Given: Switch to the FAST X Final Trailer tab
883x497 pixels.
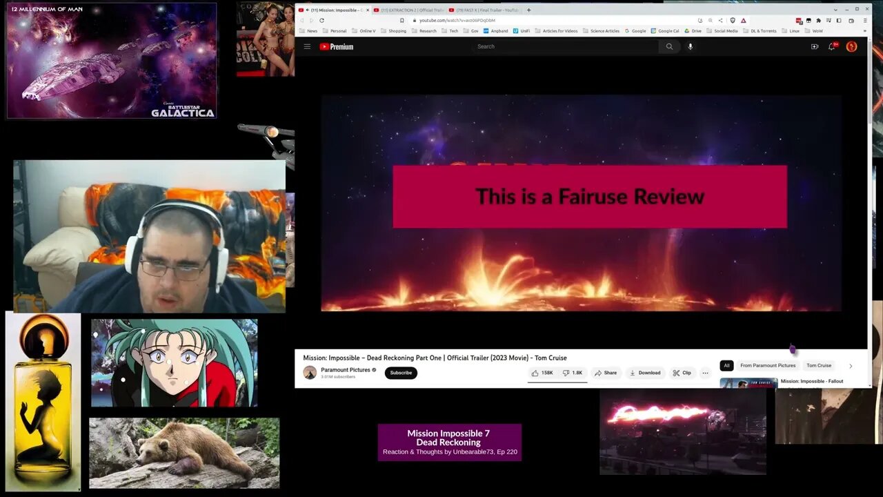Looking at the screenshot, I should coord(484,10).
